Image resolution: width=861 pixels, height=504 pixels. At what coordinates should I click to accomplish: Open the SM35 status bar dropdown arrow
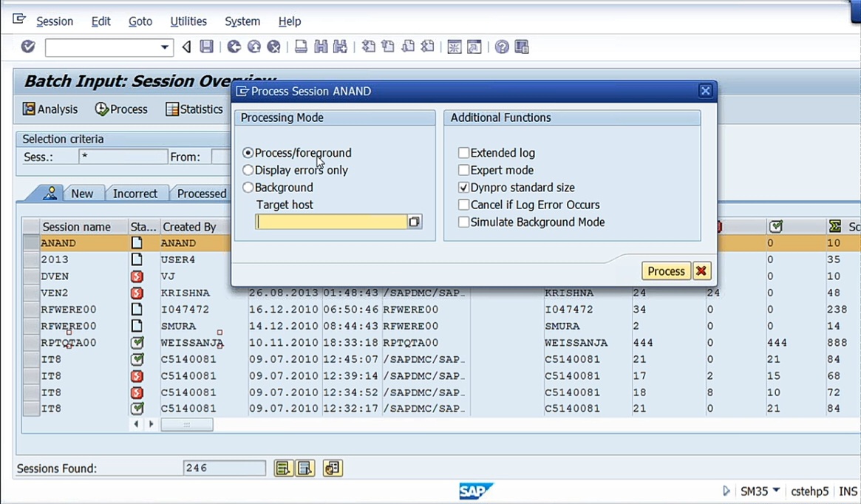click(776, 490)
